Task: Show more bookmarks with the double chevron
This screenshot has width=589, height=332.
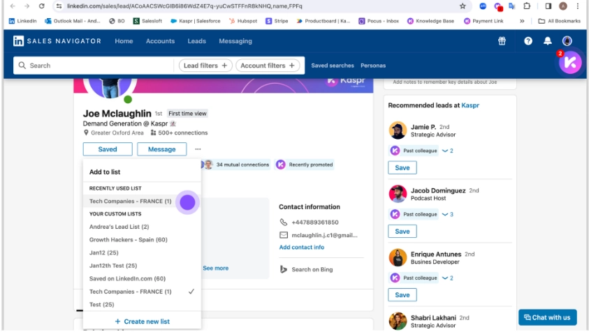Action: coord(522,21)
